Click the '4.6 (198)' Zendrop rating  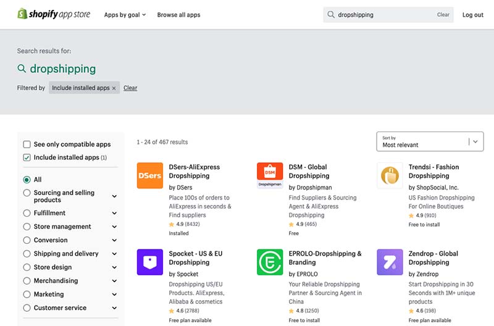click(422, 311)
